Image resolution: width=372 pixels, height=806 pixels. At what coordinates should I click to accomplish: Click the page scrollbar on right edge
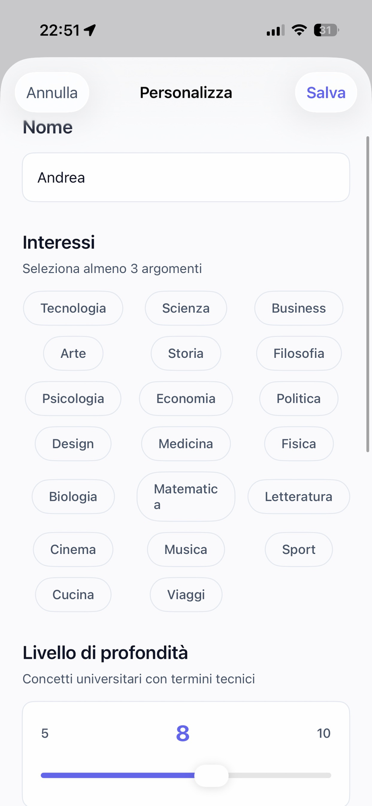368,294
